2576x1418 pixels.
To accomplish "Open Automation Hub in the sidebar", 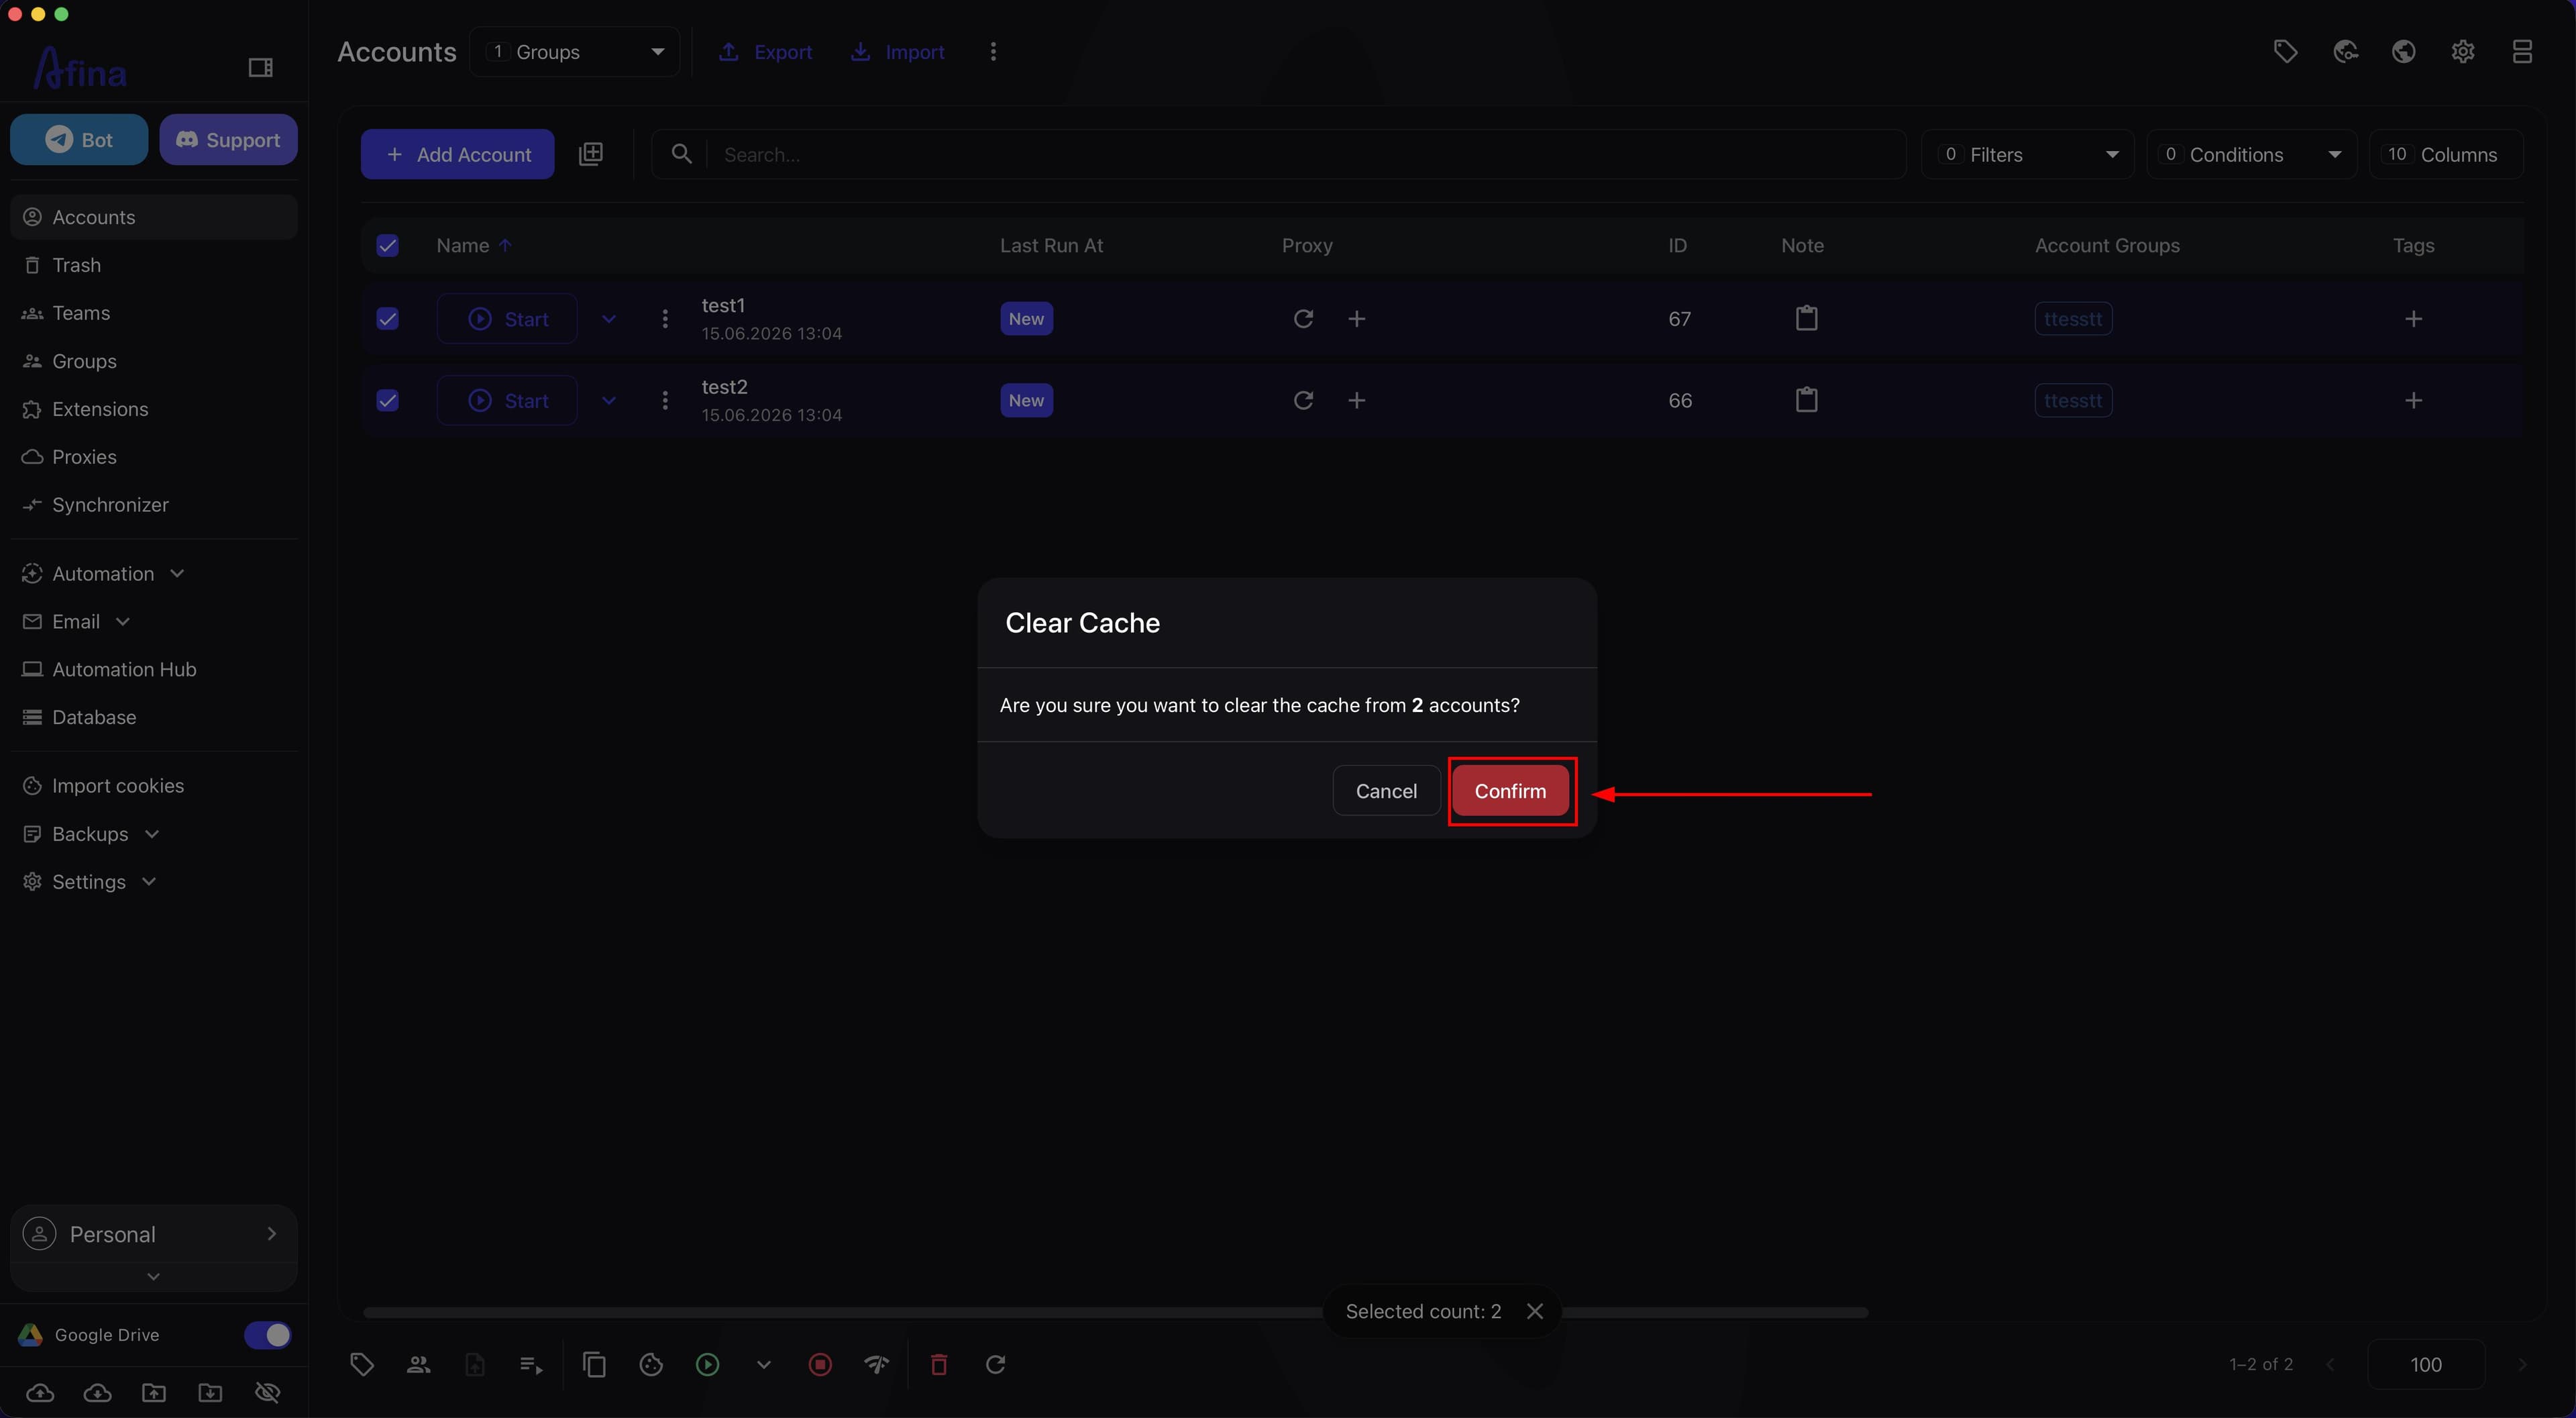I will pyautogui.click(x=153, y=670).
